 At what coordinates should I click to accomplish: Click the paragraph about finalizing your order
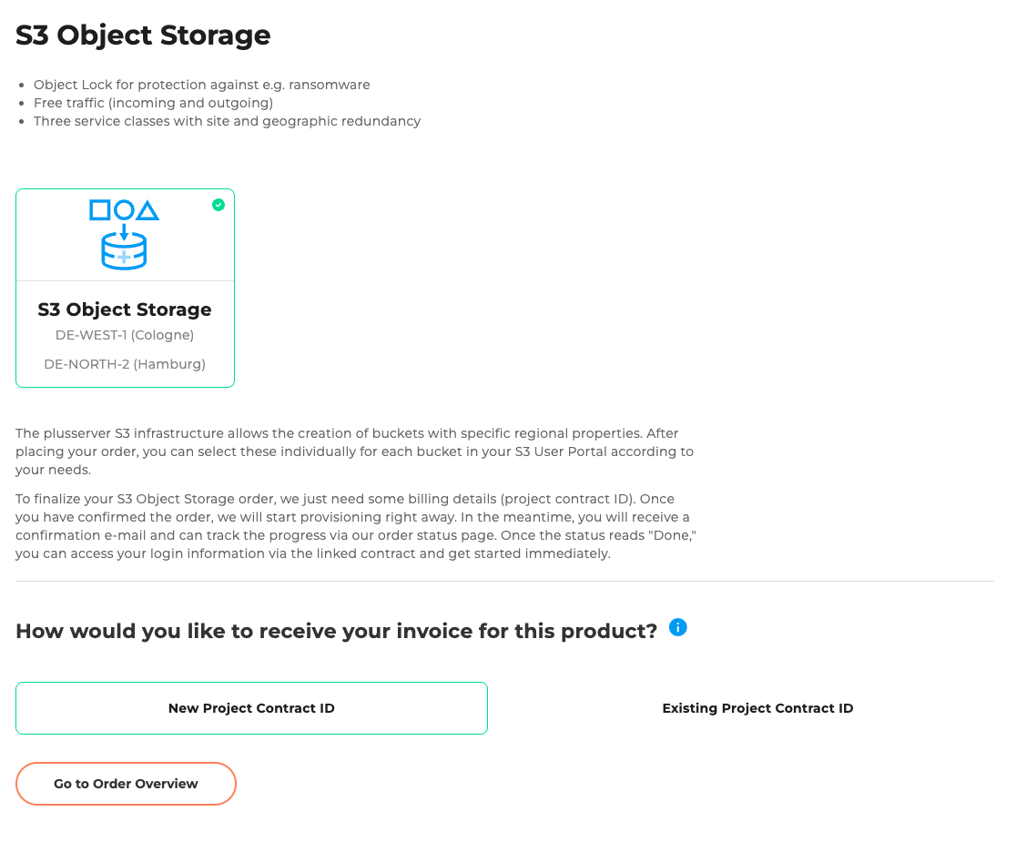pyautogui.click(x=354, y=526)
